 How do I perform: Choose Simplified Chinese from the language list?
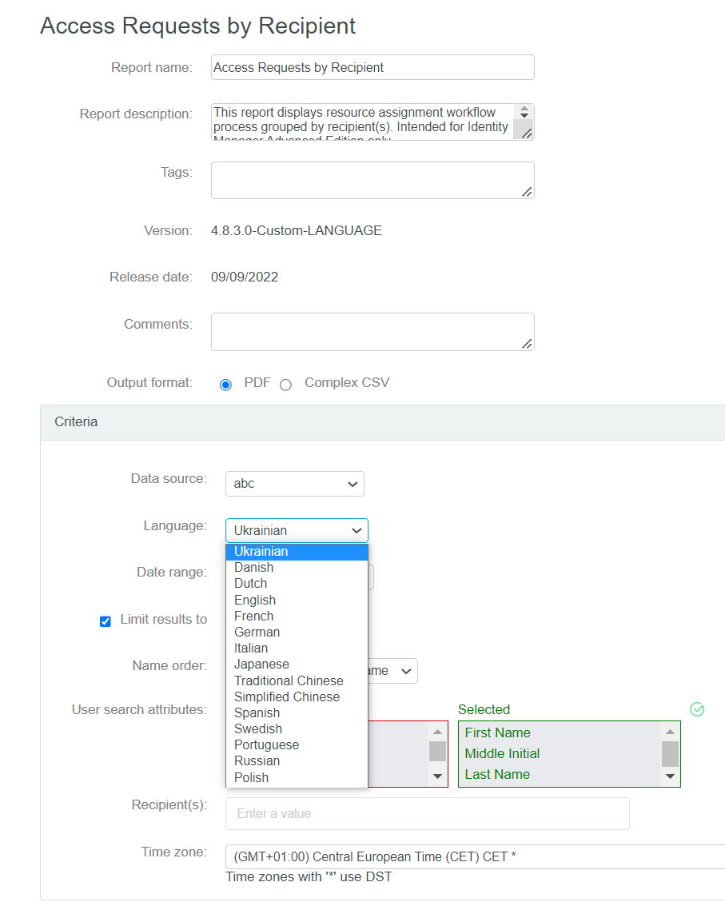287,696
